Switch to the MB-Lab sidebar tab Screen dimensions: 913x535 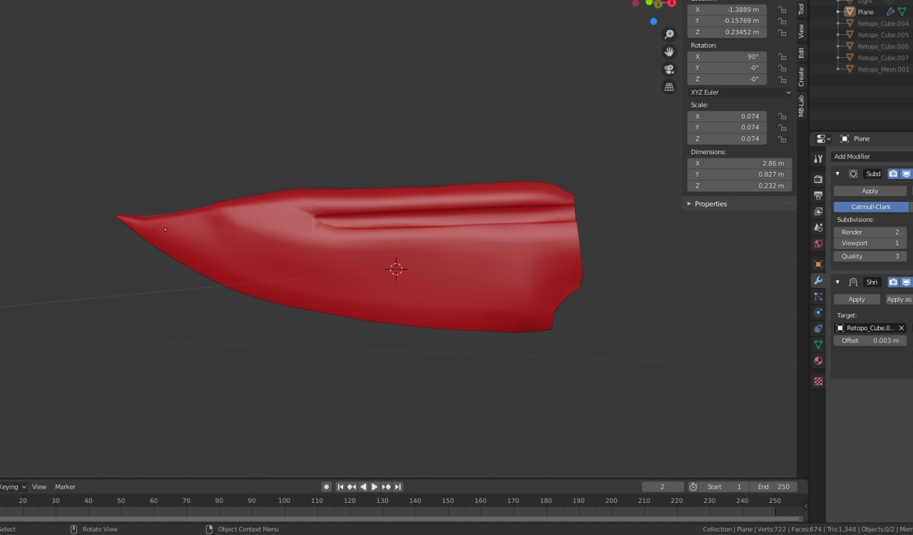click(801, 106)
